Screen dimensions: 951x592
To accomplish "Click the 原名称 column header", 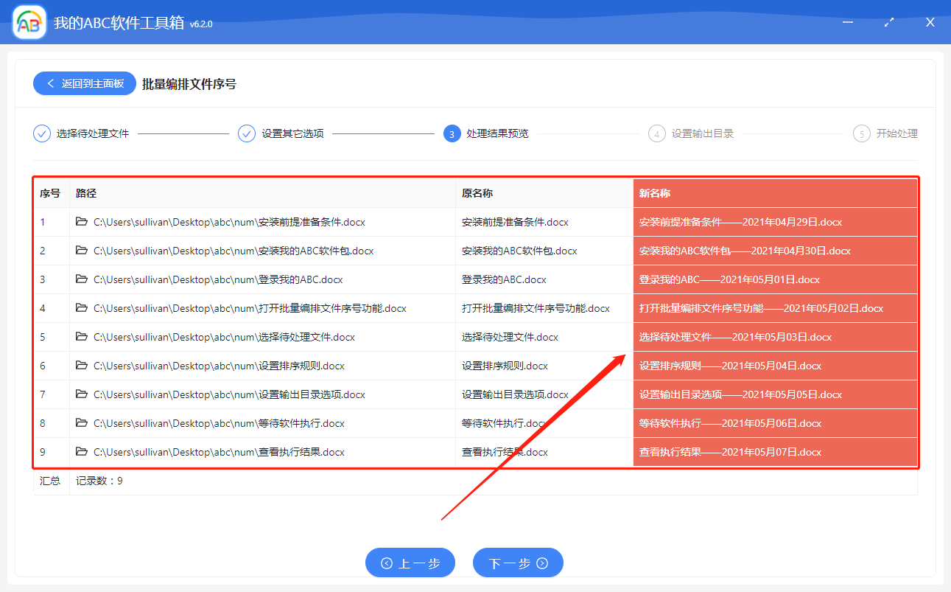I will (x=477, y=193).
